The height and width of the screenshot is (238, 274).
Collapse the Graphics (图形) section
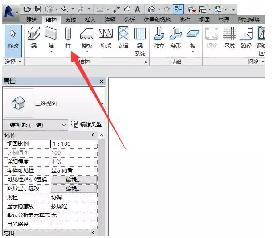point(93,135)
